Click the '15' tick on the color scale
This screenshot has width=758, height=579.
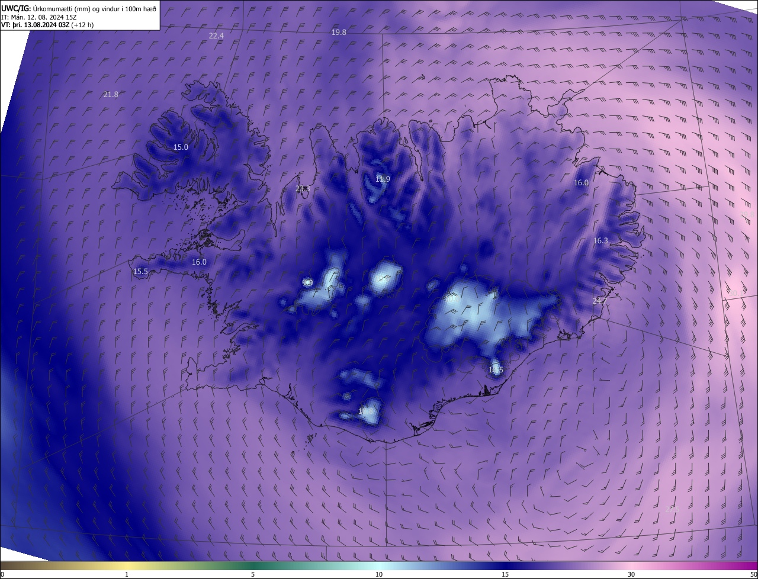pyautogui.click(x=505, y=574)
